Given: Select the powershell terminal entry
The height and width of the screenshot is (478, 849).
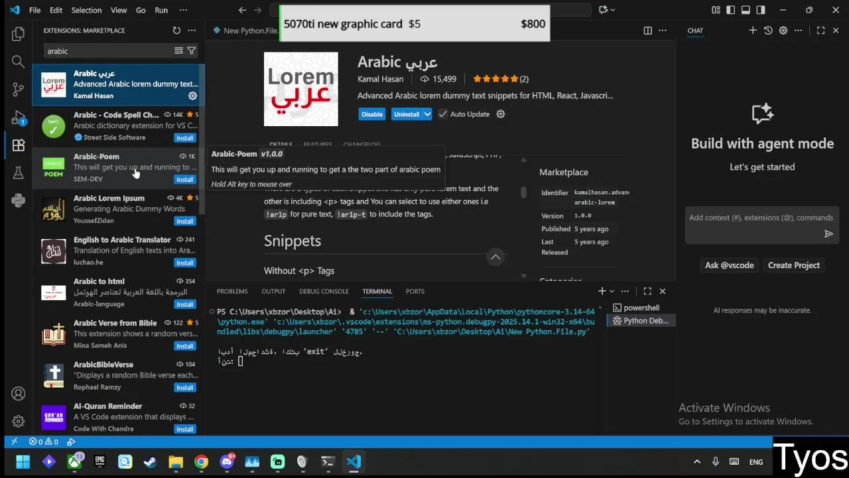Looking at the screenshot, I should 641,308.
